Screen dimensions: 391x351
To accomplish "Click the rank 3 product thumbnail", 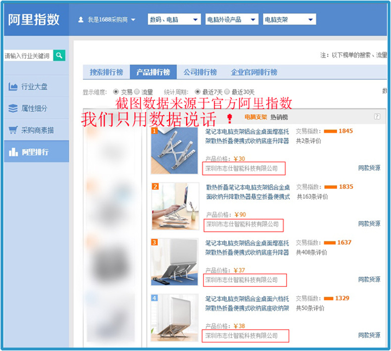I will pyautogui.click(x=175, y=262).
